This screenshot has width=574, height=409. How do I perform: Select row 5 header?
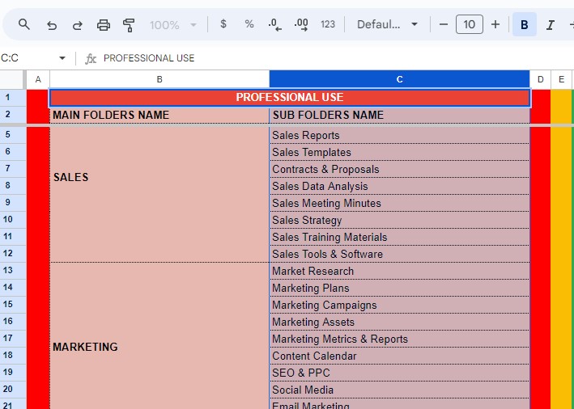tap(13, 134)
